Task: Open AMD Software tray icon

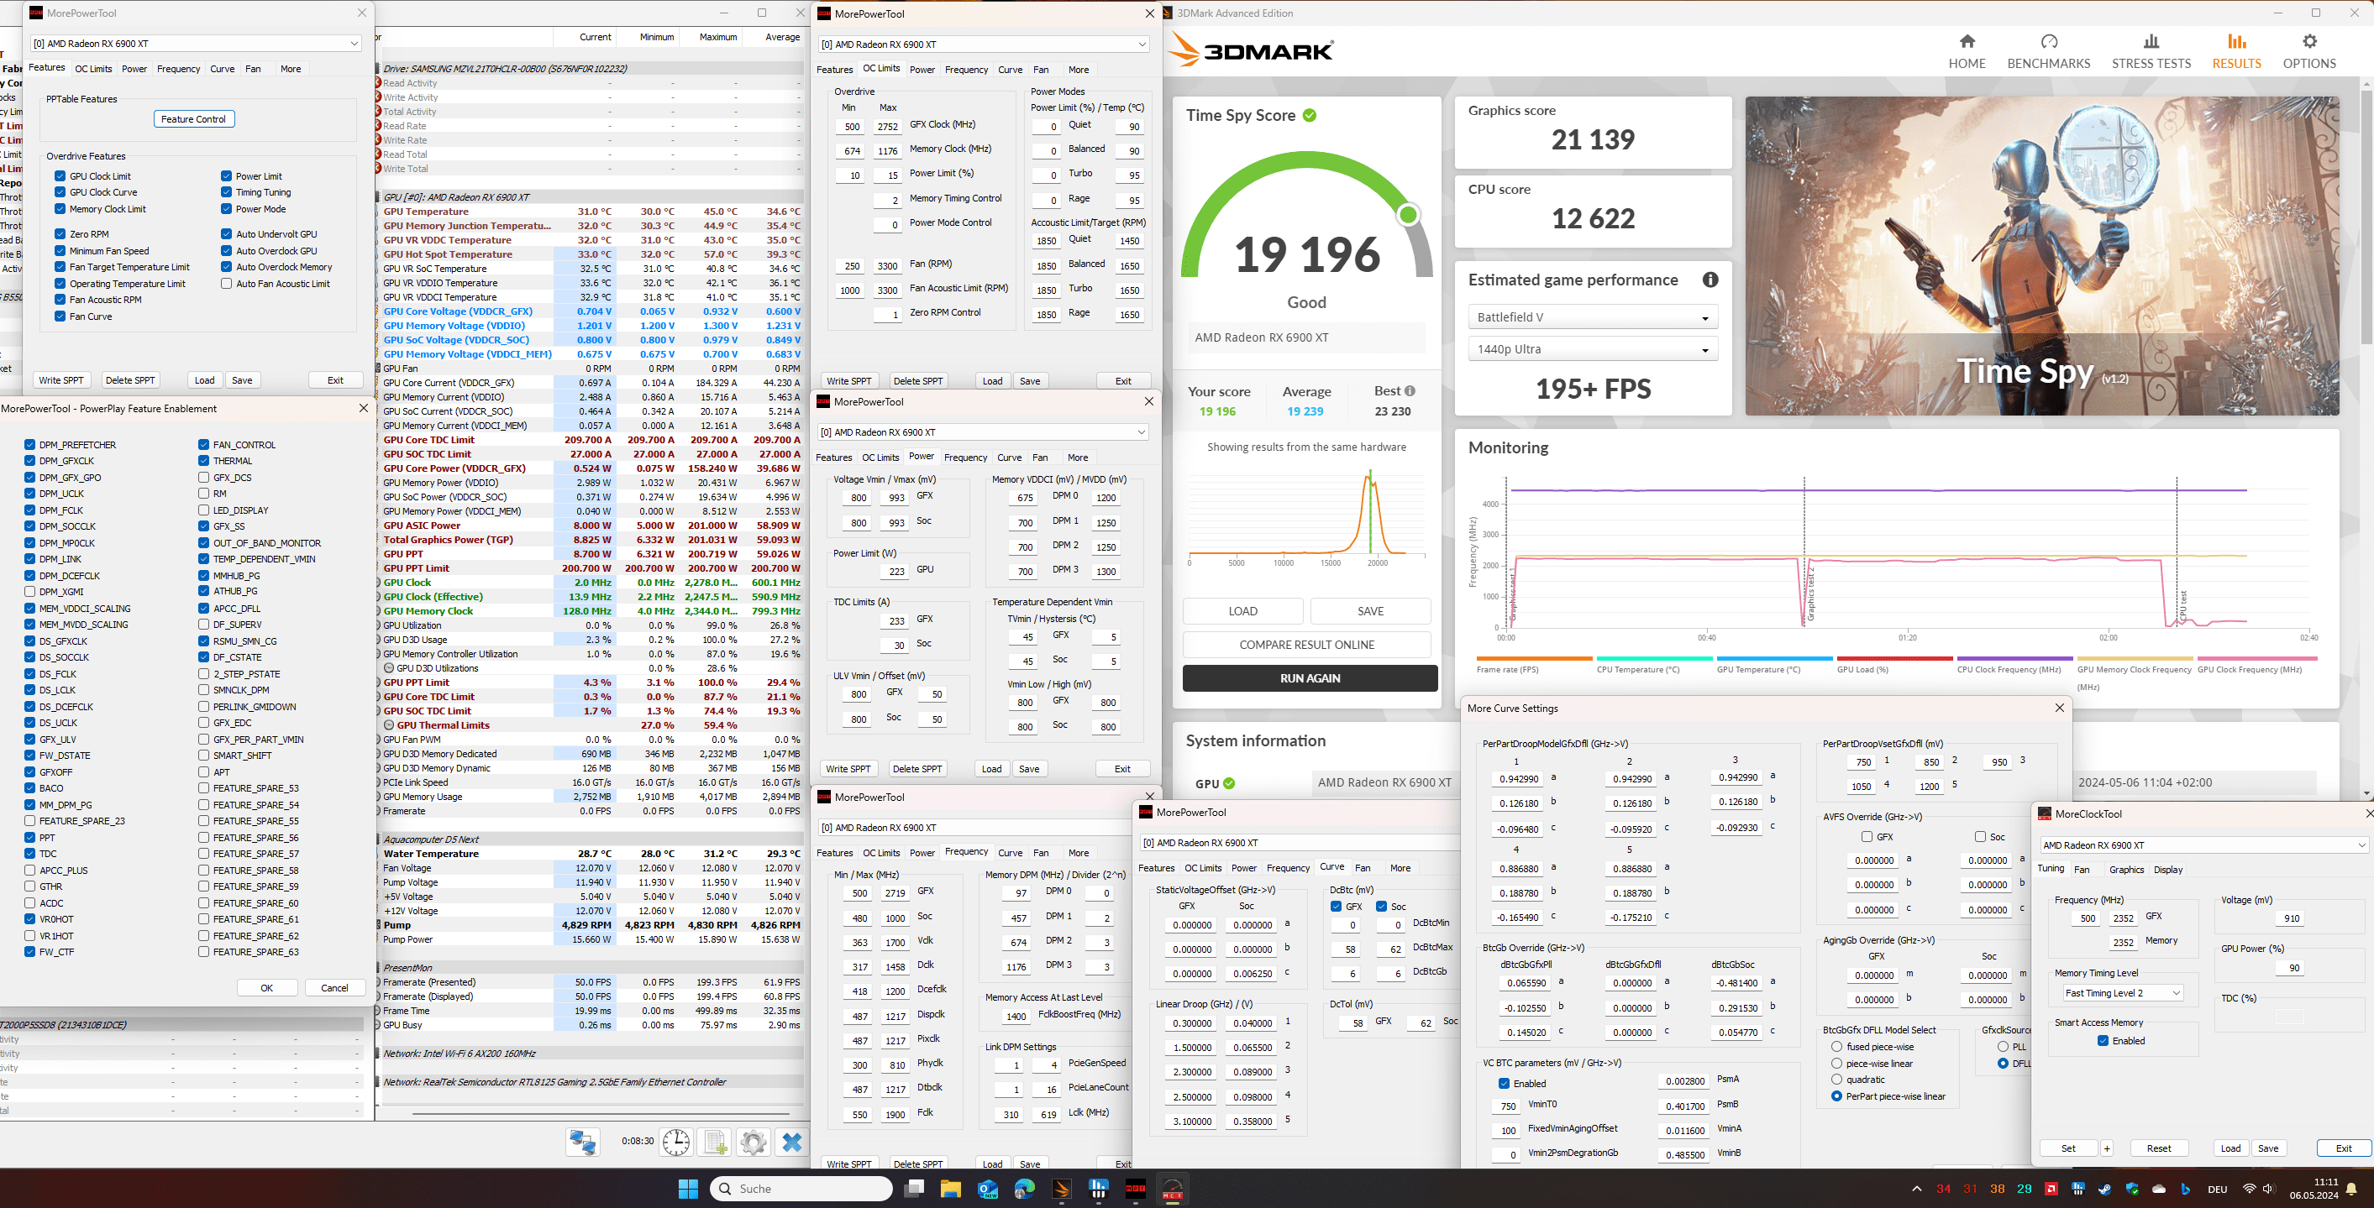Action: 2051,1189
